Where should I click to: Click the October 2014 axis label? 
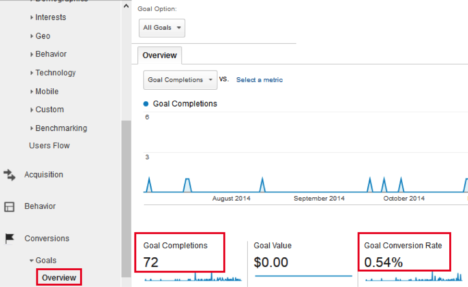(404, 199)
